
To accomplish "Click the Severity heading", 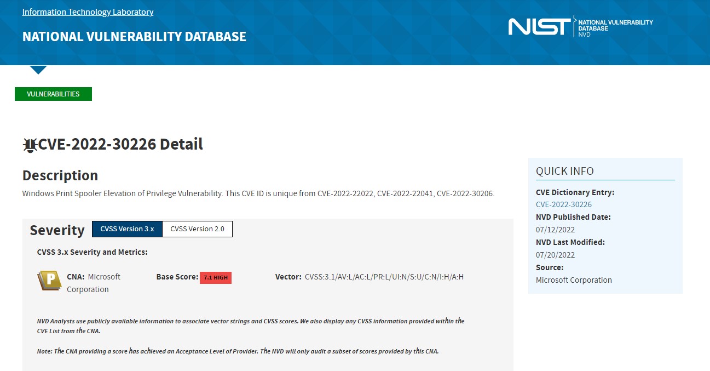I will 57,230.
